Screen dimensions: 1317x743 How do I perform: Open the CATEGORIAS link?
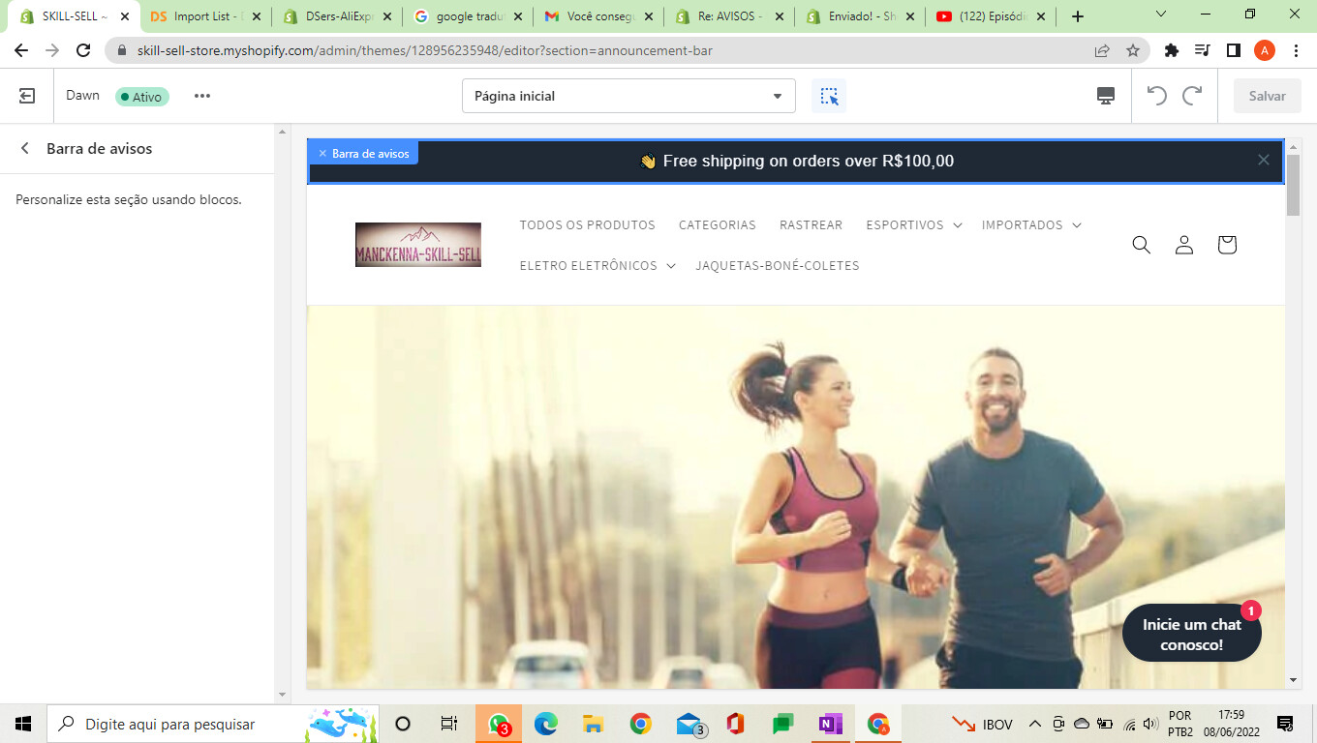click(718, 224)
